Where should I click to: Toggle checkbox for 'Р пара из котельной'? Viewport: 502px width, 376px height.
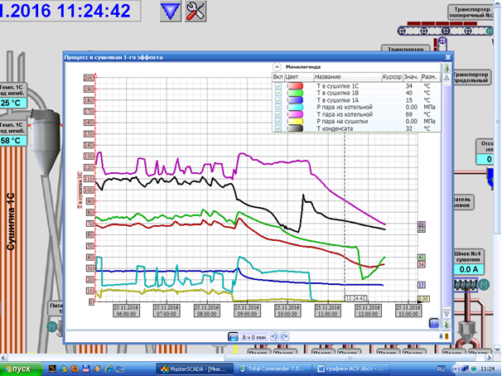(x=278, y=107)
